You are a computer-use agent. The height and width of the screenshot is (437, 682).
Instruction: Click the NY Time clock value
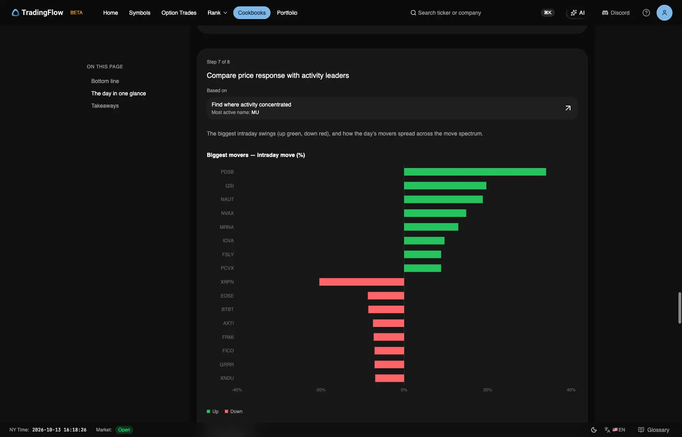[x=59, y=430]
